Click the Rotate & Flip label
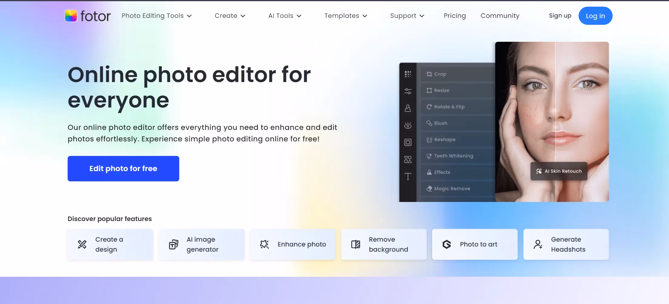The image size is (669, 304). click(x=449, y=107)
